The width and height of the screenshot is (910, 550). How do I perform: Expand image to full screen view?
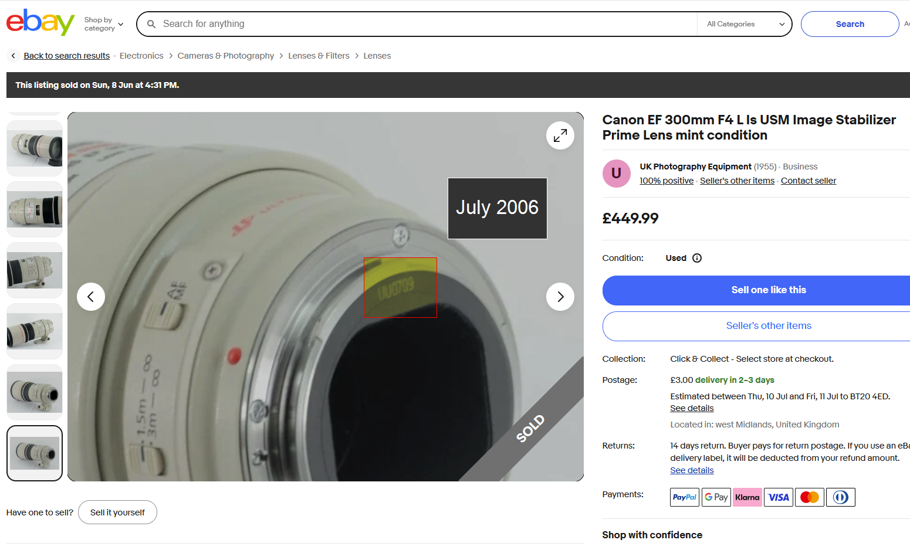(560, 135)
